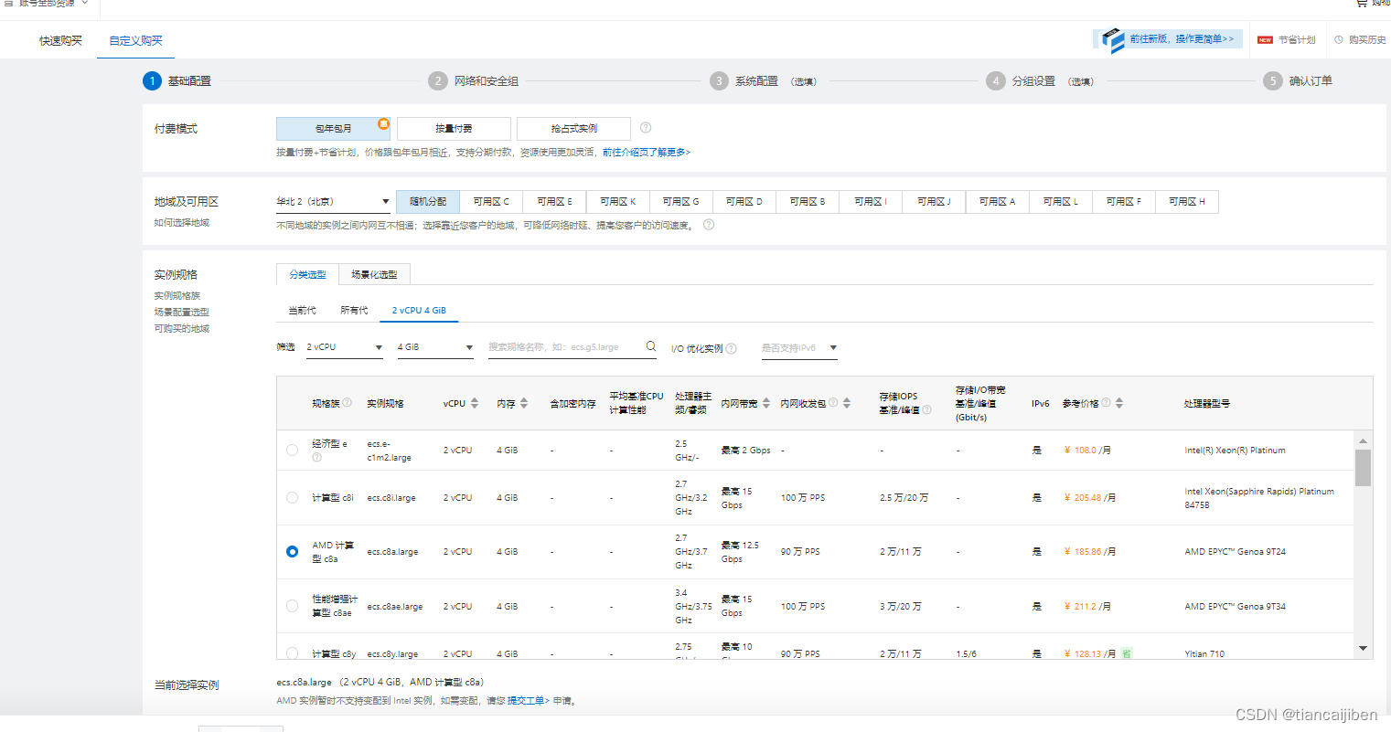
Task: Click help icon next to I/O 优化实例
Action: (x=732, y=348)
